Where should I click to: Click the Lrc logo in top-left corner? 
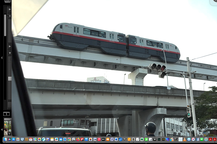7,1
